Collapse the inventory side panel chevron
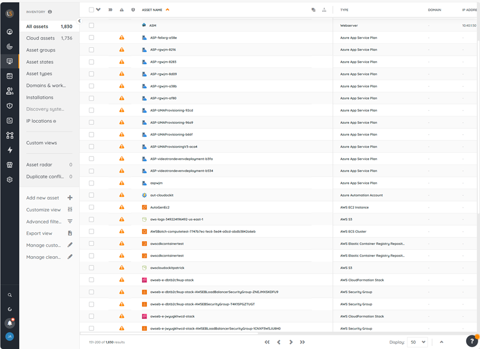The image size is (480, 349). [x=79, y=21]
